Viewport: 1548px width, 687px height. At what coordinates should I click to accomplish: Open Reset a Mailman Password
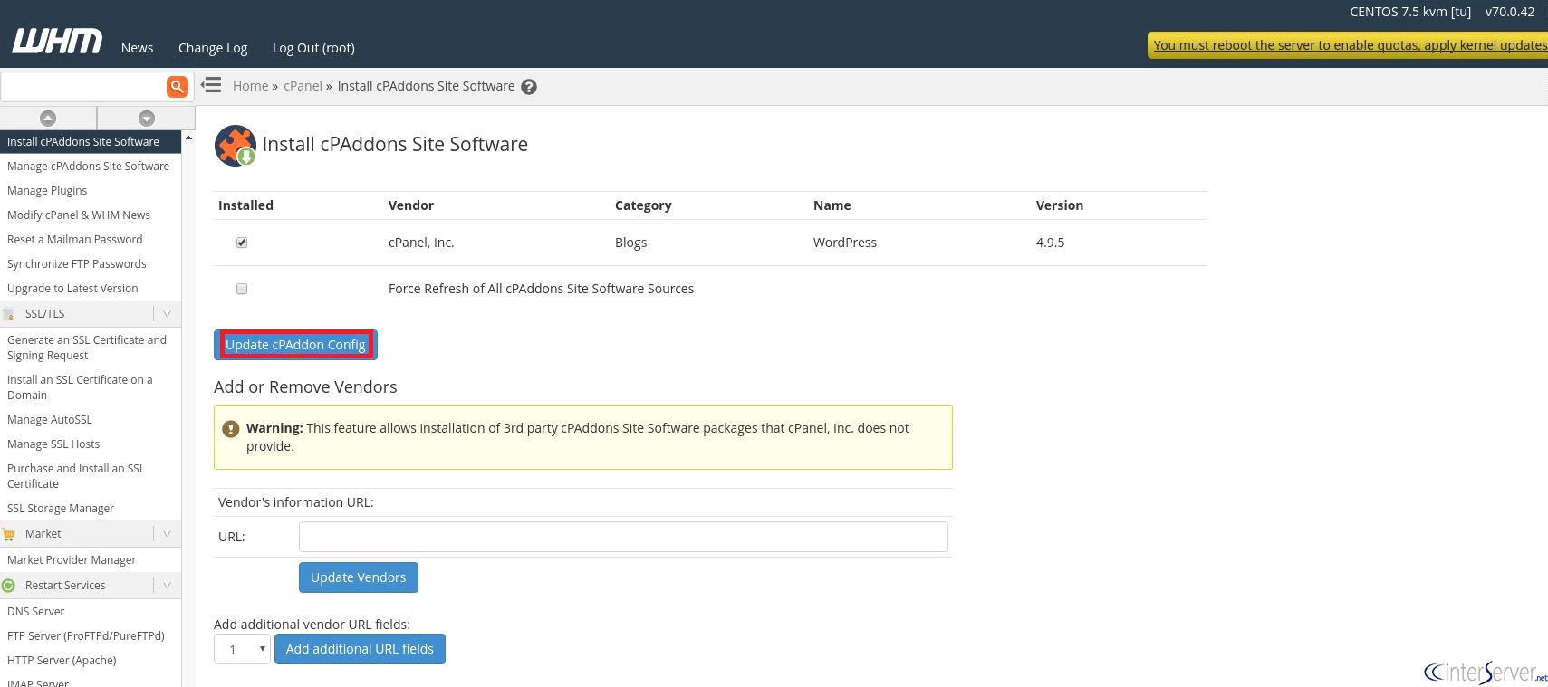pos(75,240)
